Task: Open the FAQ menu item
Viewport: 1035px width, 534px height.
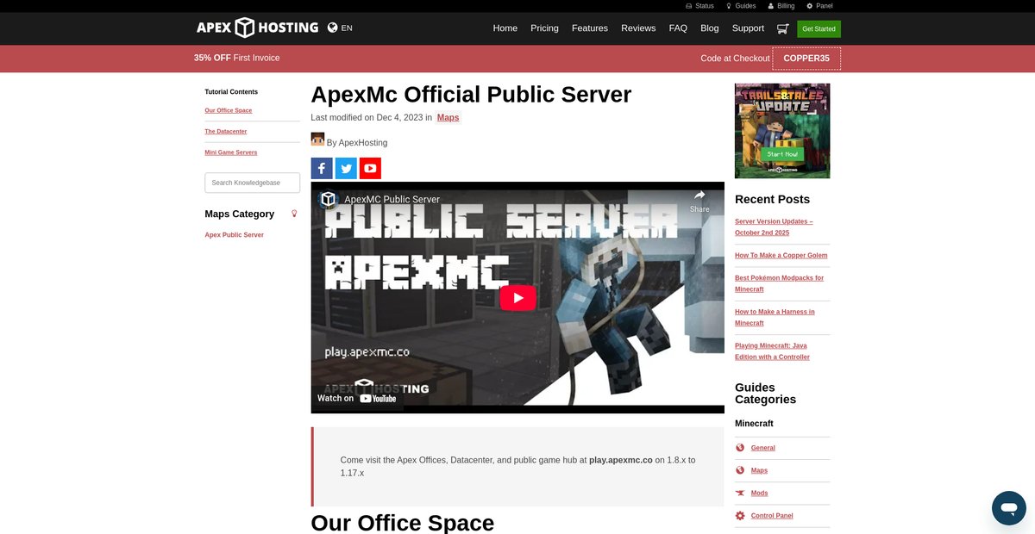Action: click(678, 28)
